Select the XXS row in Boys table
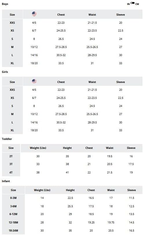The image size is (143, 235). point(72,23)
